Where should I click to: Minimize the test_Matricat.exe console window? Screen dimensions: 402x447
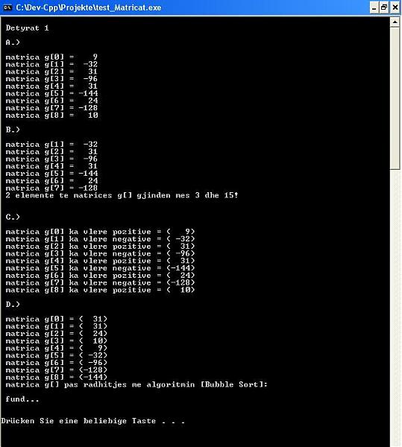(374, 7)
